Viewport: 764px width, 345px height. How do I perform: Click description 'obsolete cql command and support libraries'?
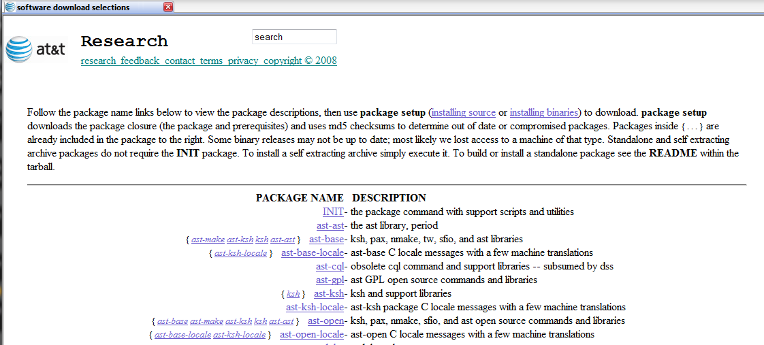[482, 267]
